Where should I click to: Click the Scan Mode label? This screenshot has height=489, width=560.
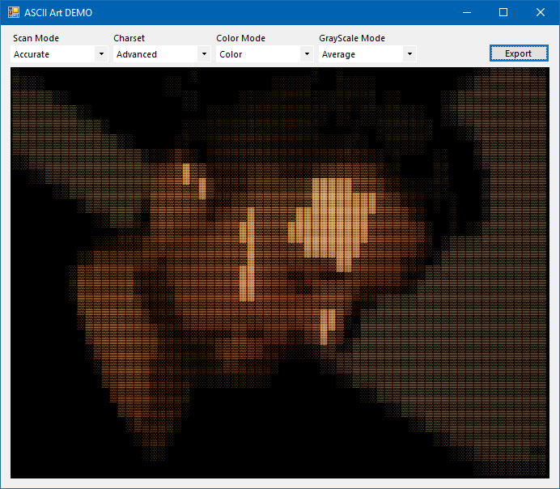pyautogui.click(x=36, y=38)
